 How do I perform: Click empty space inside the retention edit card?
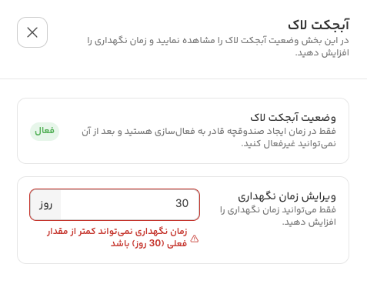256,246
